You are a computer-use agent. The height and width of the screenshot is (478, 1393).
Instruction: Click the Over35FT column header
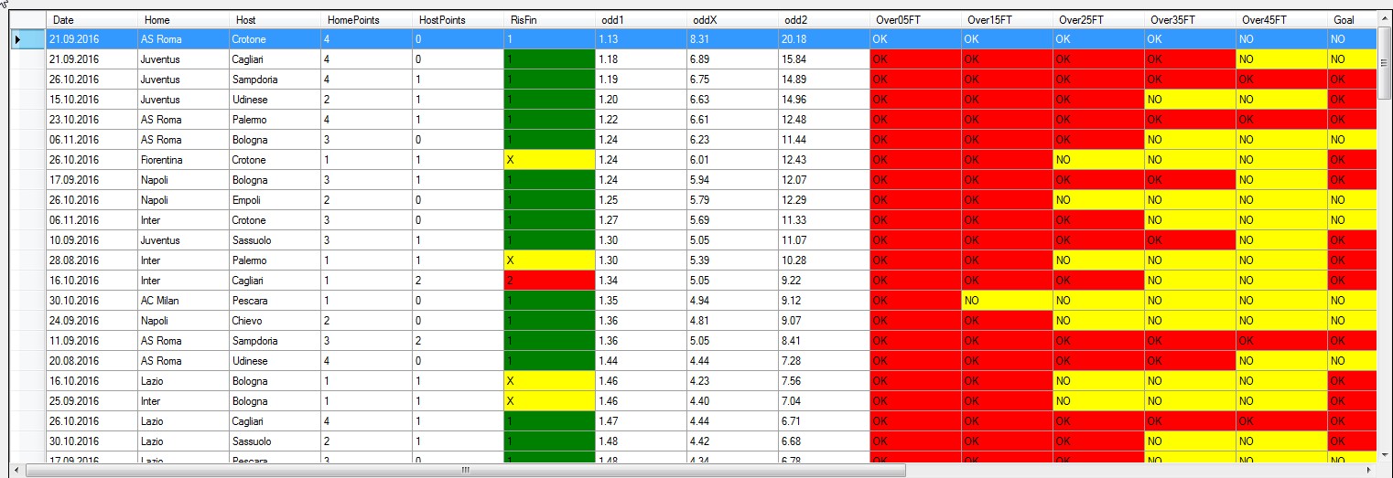point(1190,19)
